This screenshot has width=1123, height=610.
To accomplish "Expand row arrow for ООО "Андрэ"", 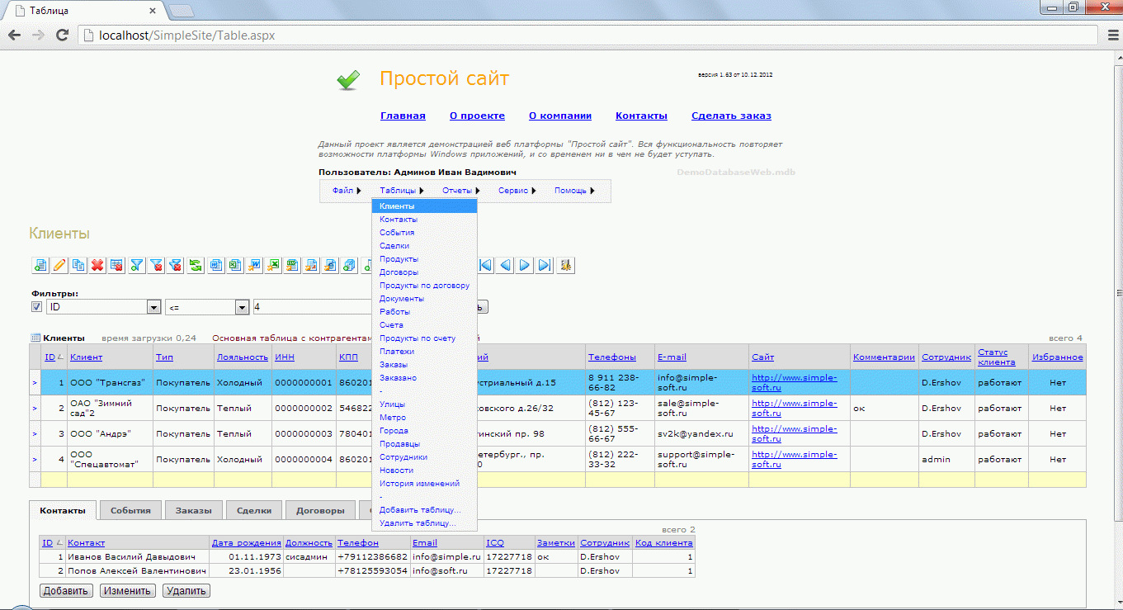I will [35, 434].
